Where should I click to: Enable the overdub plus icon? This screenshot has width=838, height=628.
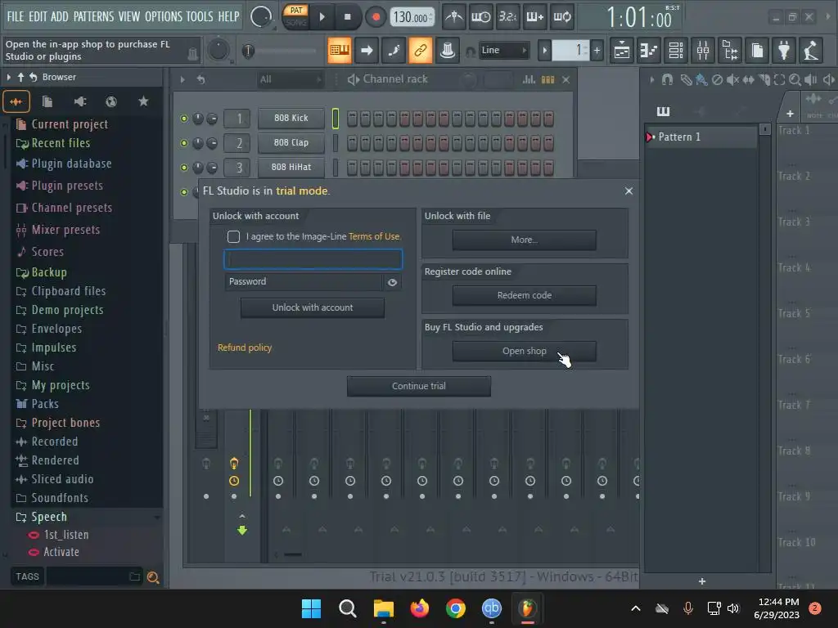tap(534, 17)
